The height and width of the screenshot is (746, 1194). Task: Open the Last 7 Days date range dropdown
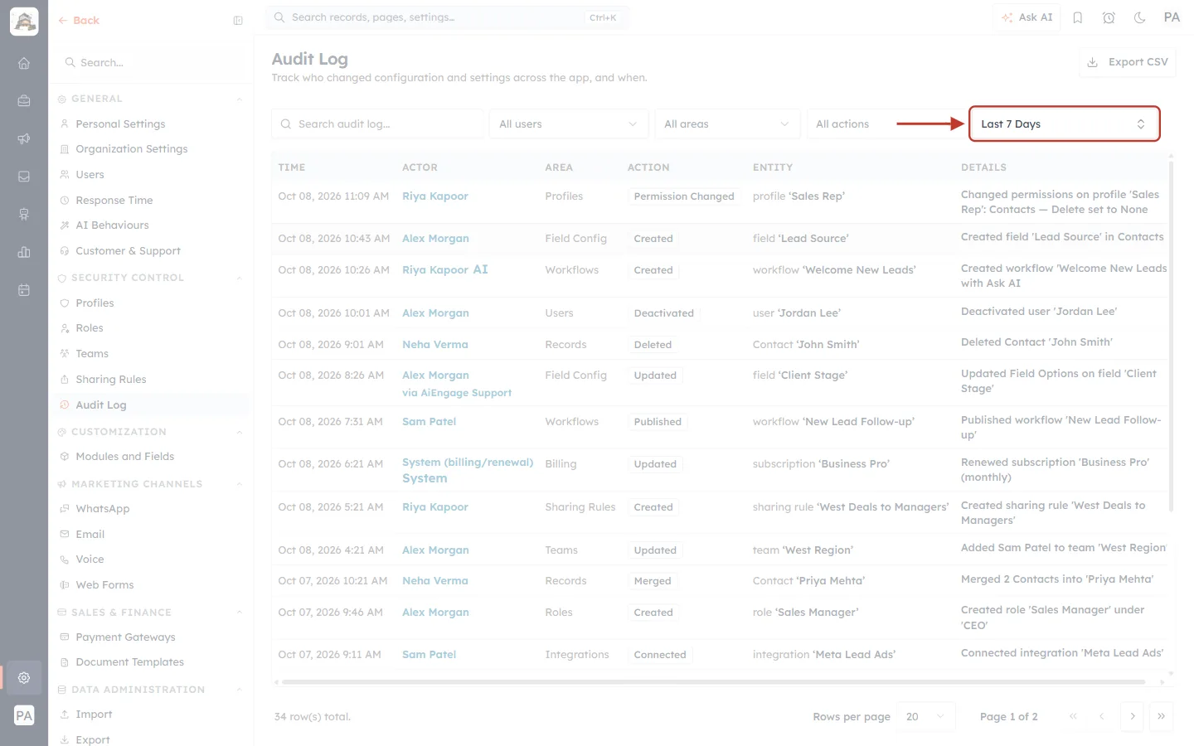click(x=1064, y=124)
